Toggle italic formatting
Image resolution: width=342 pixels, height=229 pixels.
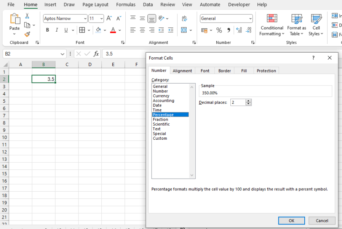(56, 30)
